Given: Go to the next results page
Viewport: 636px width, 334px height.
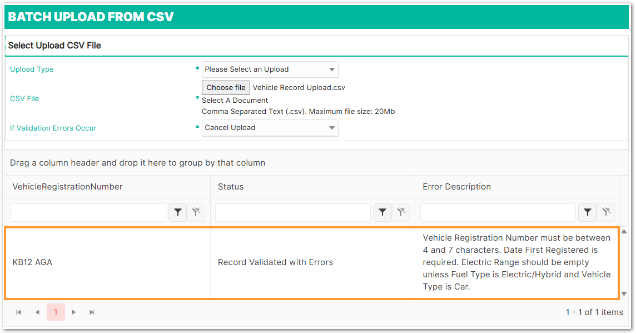Looking at the screenshot, I should click(74, 312).
